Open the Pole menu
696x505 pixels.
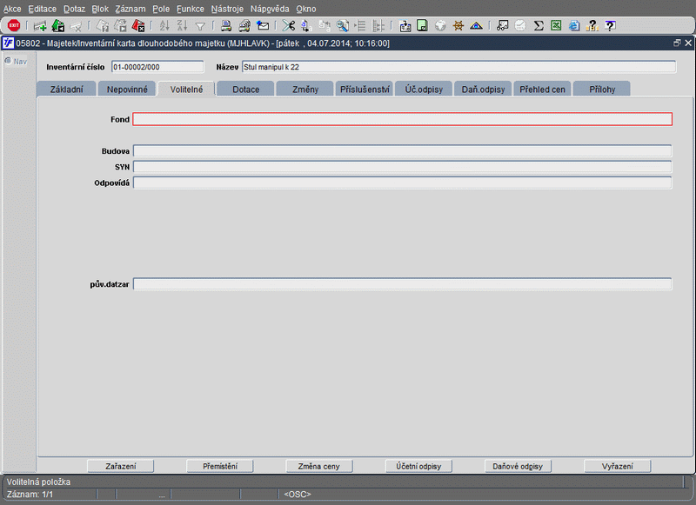161,9
